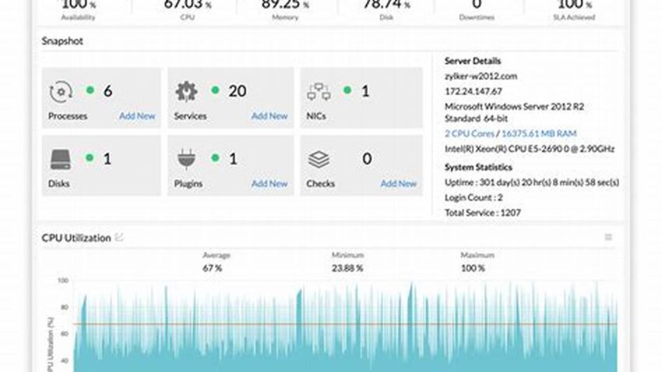Click the Maximum 100 % value
The height and width of the screenshot is (372, 662).
click(x=473, y=268)
